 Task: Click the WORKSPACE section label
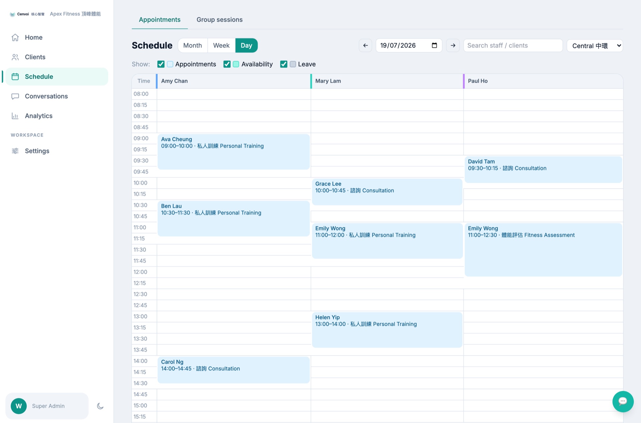(27, 135)
